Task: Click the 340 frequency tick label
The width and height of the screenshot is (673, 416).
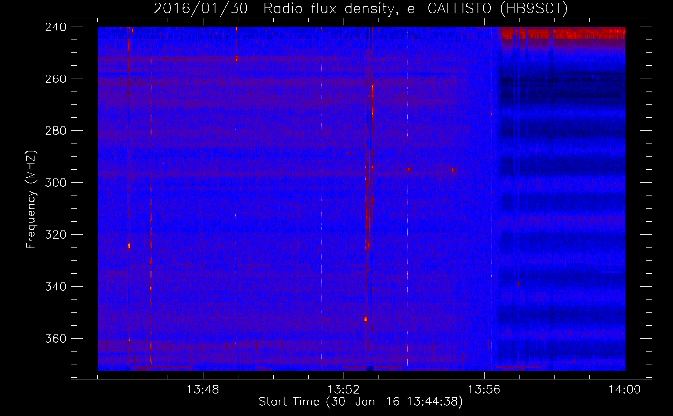Action: (56, 287)
